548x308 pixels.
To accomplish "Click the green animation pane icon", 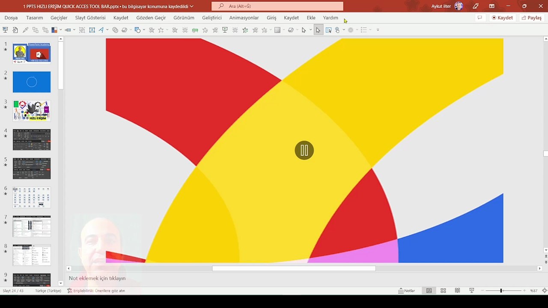I will (195, 30).
